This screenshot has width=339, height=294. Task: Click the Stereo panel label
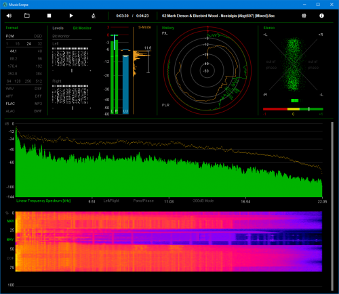point(269,28)
